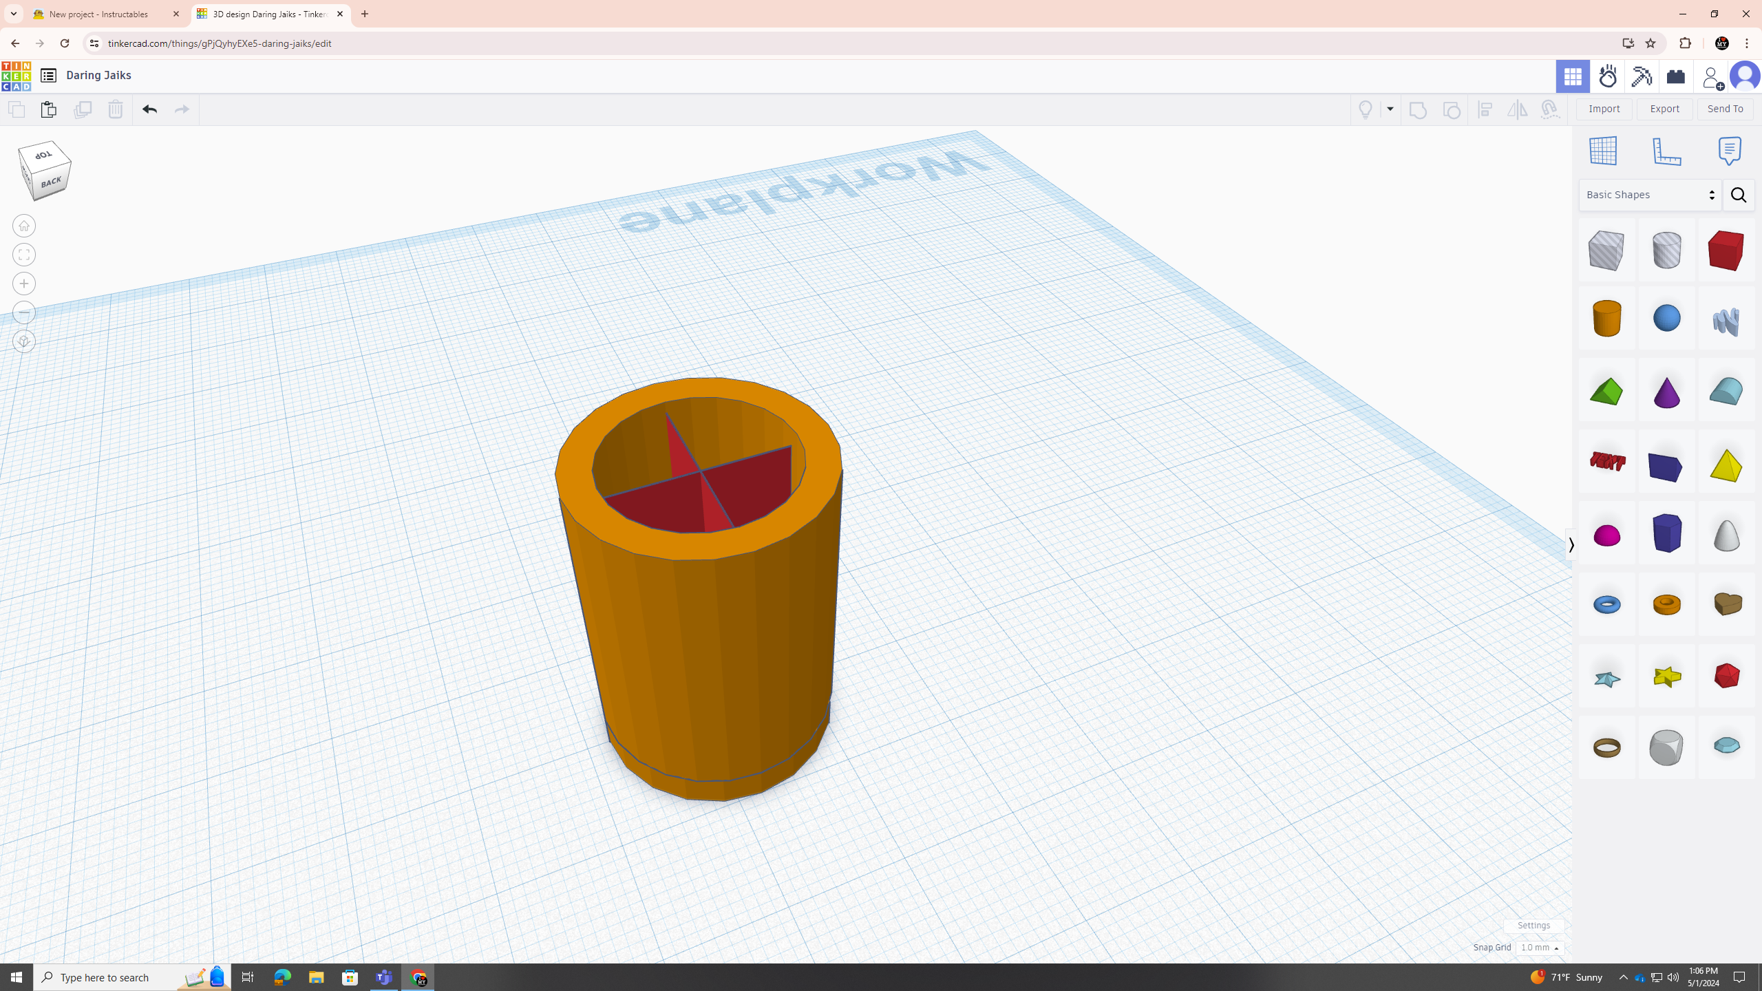Image resolution: width=1762 pixels, height=991 pixels.
Task: Select the red Text shape
Action: pos(1606,461)
